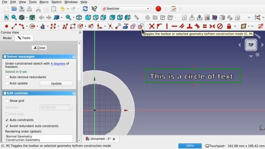Image resolution: width=265 pixels, height=149 pixels.
Task: Select the Create Circle tool
Action: pyautogui.click(x=32, y=26)
